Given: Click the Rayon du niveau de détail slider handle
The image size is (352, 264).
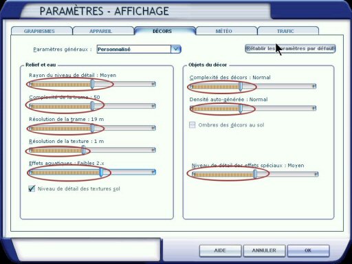Looking at the screenshot, I should click(92, 84).
